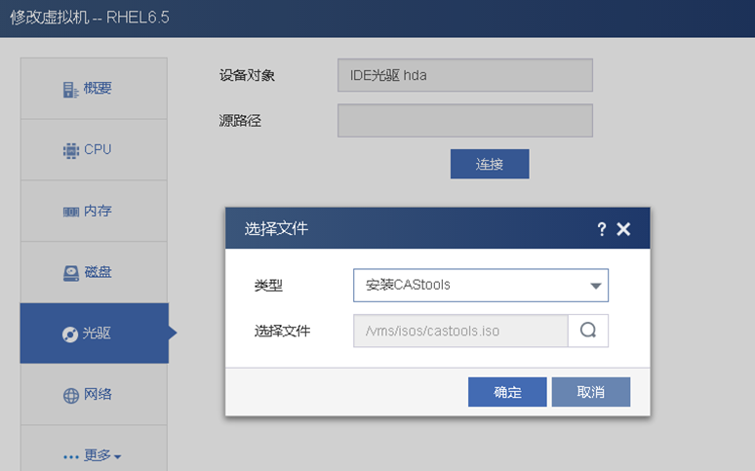Click the magnifier icon to browse files
The width and height of the screenshot is (755, 471).
click(x=588, y=331)
